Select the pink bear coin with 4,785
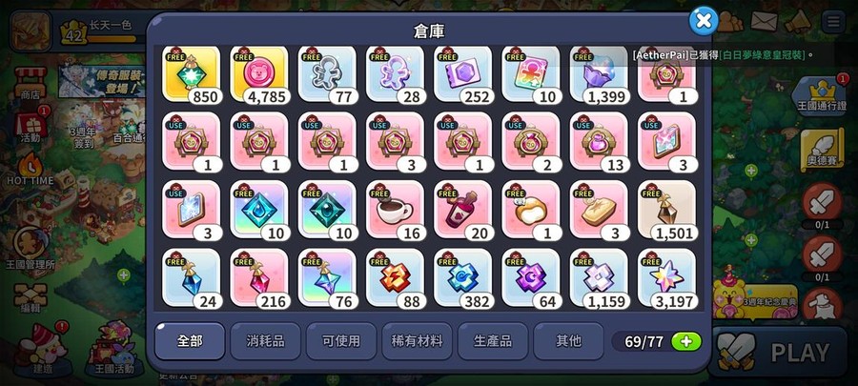This screenshot has width=858, height=386. pos(259,75)
